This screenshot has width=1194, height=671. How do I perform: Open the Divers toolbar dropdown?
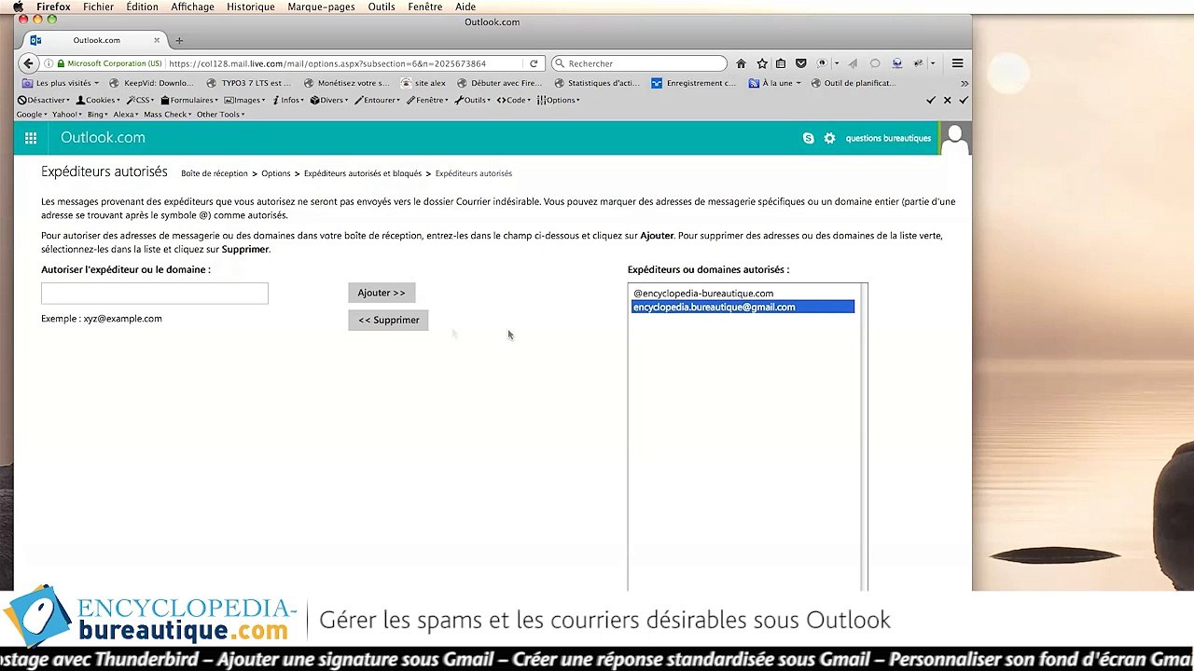pyautogui.click(x=329, y=100)
